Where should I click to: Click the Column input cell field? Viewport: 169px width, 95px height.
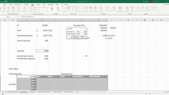(x=80, y=34)
